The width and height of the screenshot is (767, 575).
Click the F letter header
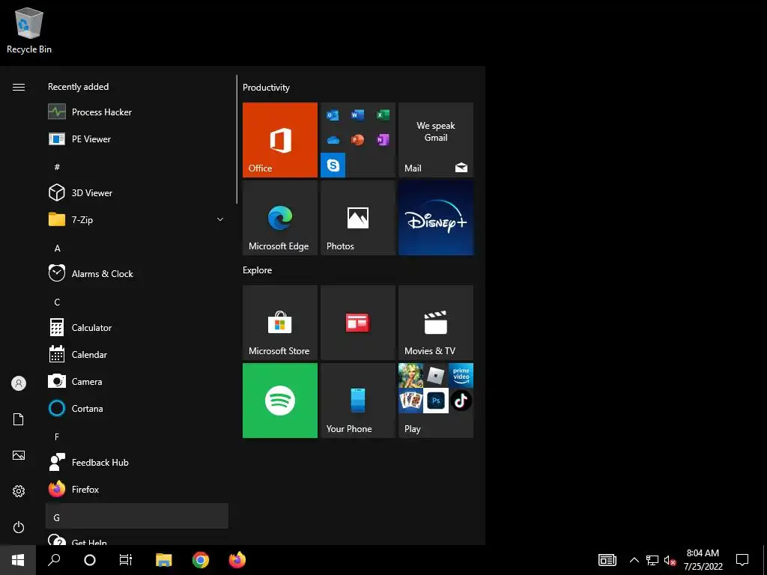57,436
